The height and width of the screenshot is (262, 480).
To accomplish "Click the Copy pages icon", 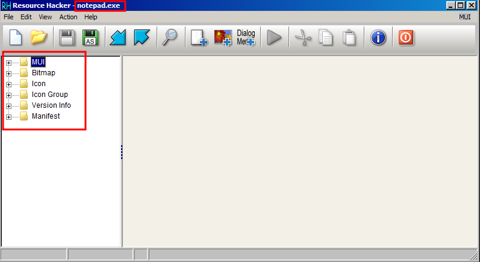I will [326, 37].
